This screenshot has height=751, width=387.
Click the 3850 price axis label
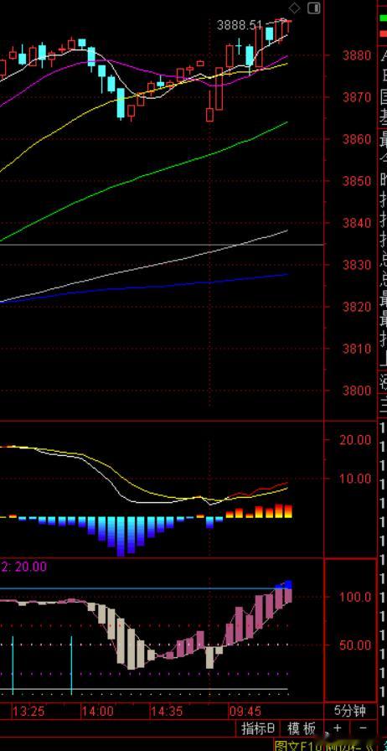(357, 182)
